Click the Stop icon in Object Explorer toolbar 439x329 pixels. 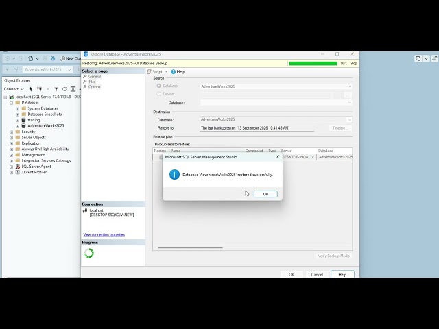click(x=48, y=89)
